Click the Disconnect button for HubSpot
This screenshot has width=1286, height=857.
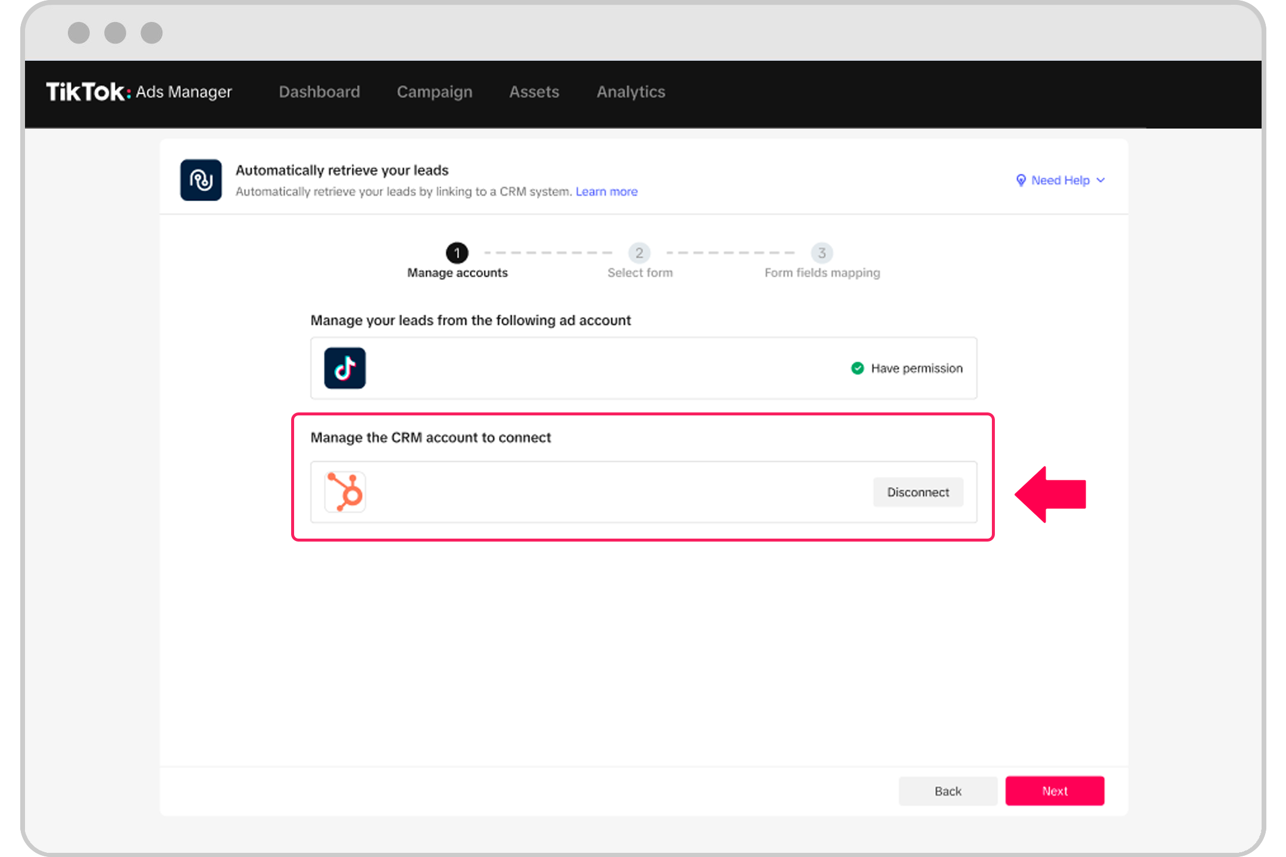tap(917, 492)
